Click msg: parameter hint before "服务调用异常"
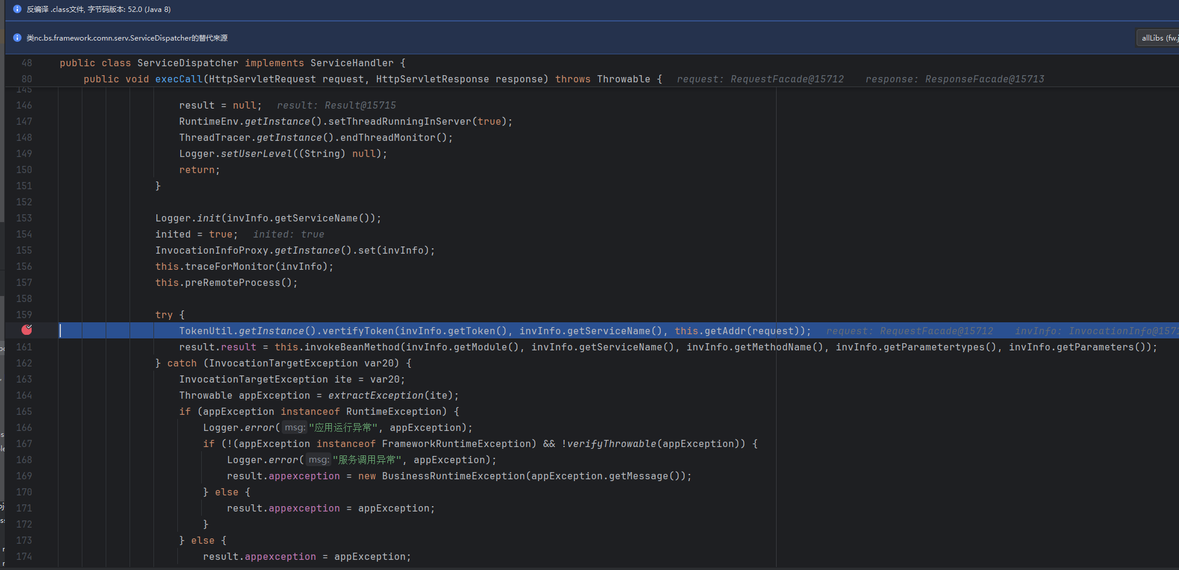The image size is (1179, 570). (318, 460)
